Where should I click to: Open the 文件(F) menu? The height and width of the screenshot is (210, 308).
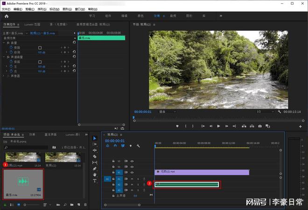point(6,9)
